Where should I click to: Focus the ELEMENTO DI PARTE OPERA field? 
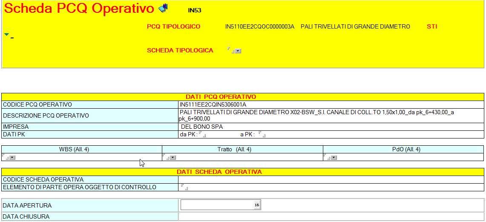184,187
